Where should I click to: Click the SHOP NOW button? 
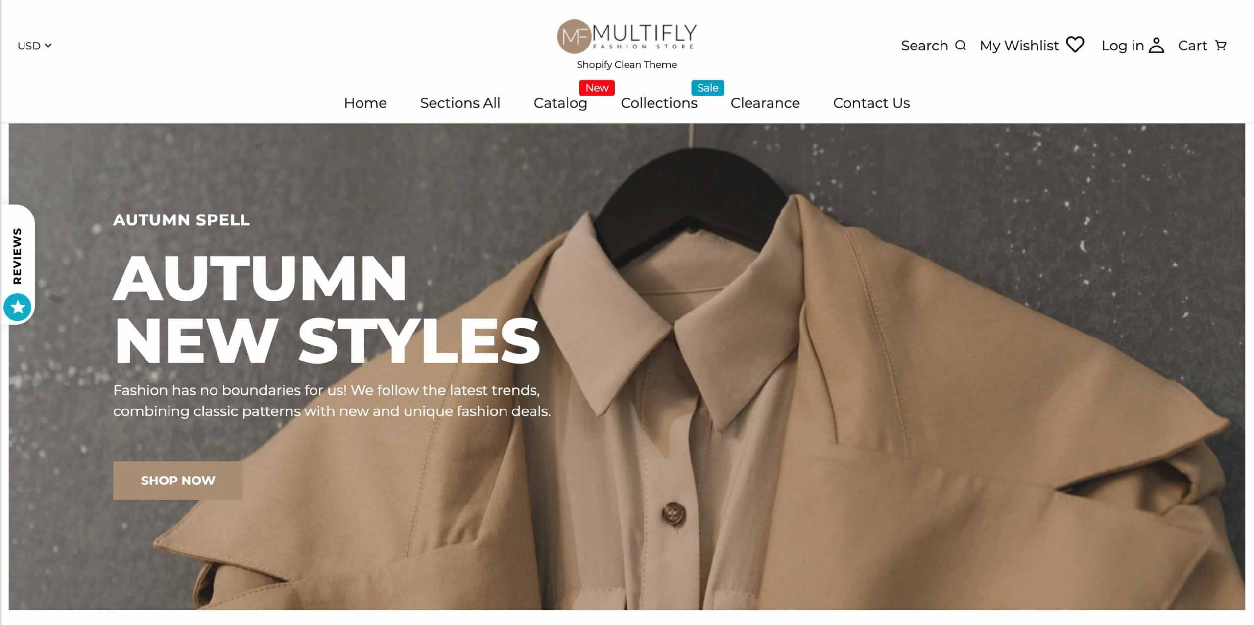[x=178, y=480]
